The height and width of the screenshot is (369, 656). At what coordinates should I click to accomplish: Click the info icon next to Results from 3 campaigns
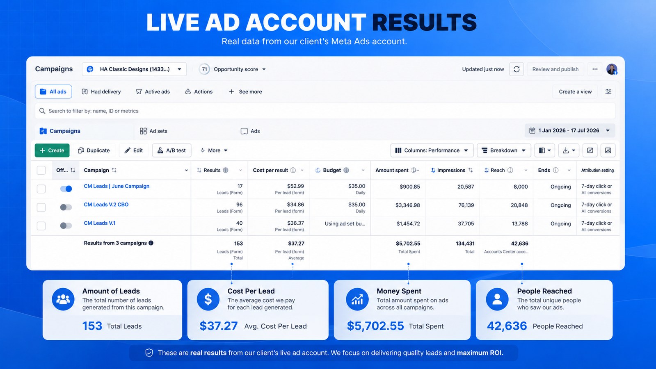click(x=151, y=243)
